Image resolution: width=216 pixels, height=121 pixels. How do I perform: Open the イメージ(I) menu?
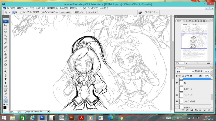coord(30,8)
